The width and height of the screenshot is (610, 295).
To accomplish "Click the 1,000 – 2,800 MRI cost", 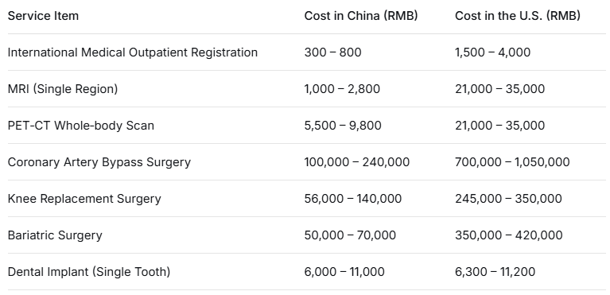I will point(342,89).
